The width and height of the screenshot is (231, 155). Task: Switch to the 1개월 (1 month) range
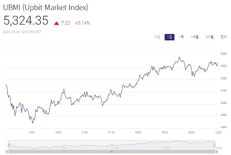195,37
